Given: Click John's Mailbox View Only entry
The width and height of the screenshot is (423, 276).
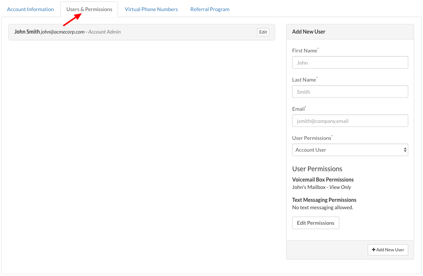Looking at the screenshot, I should tap(322, 187).
